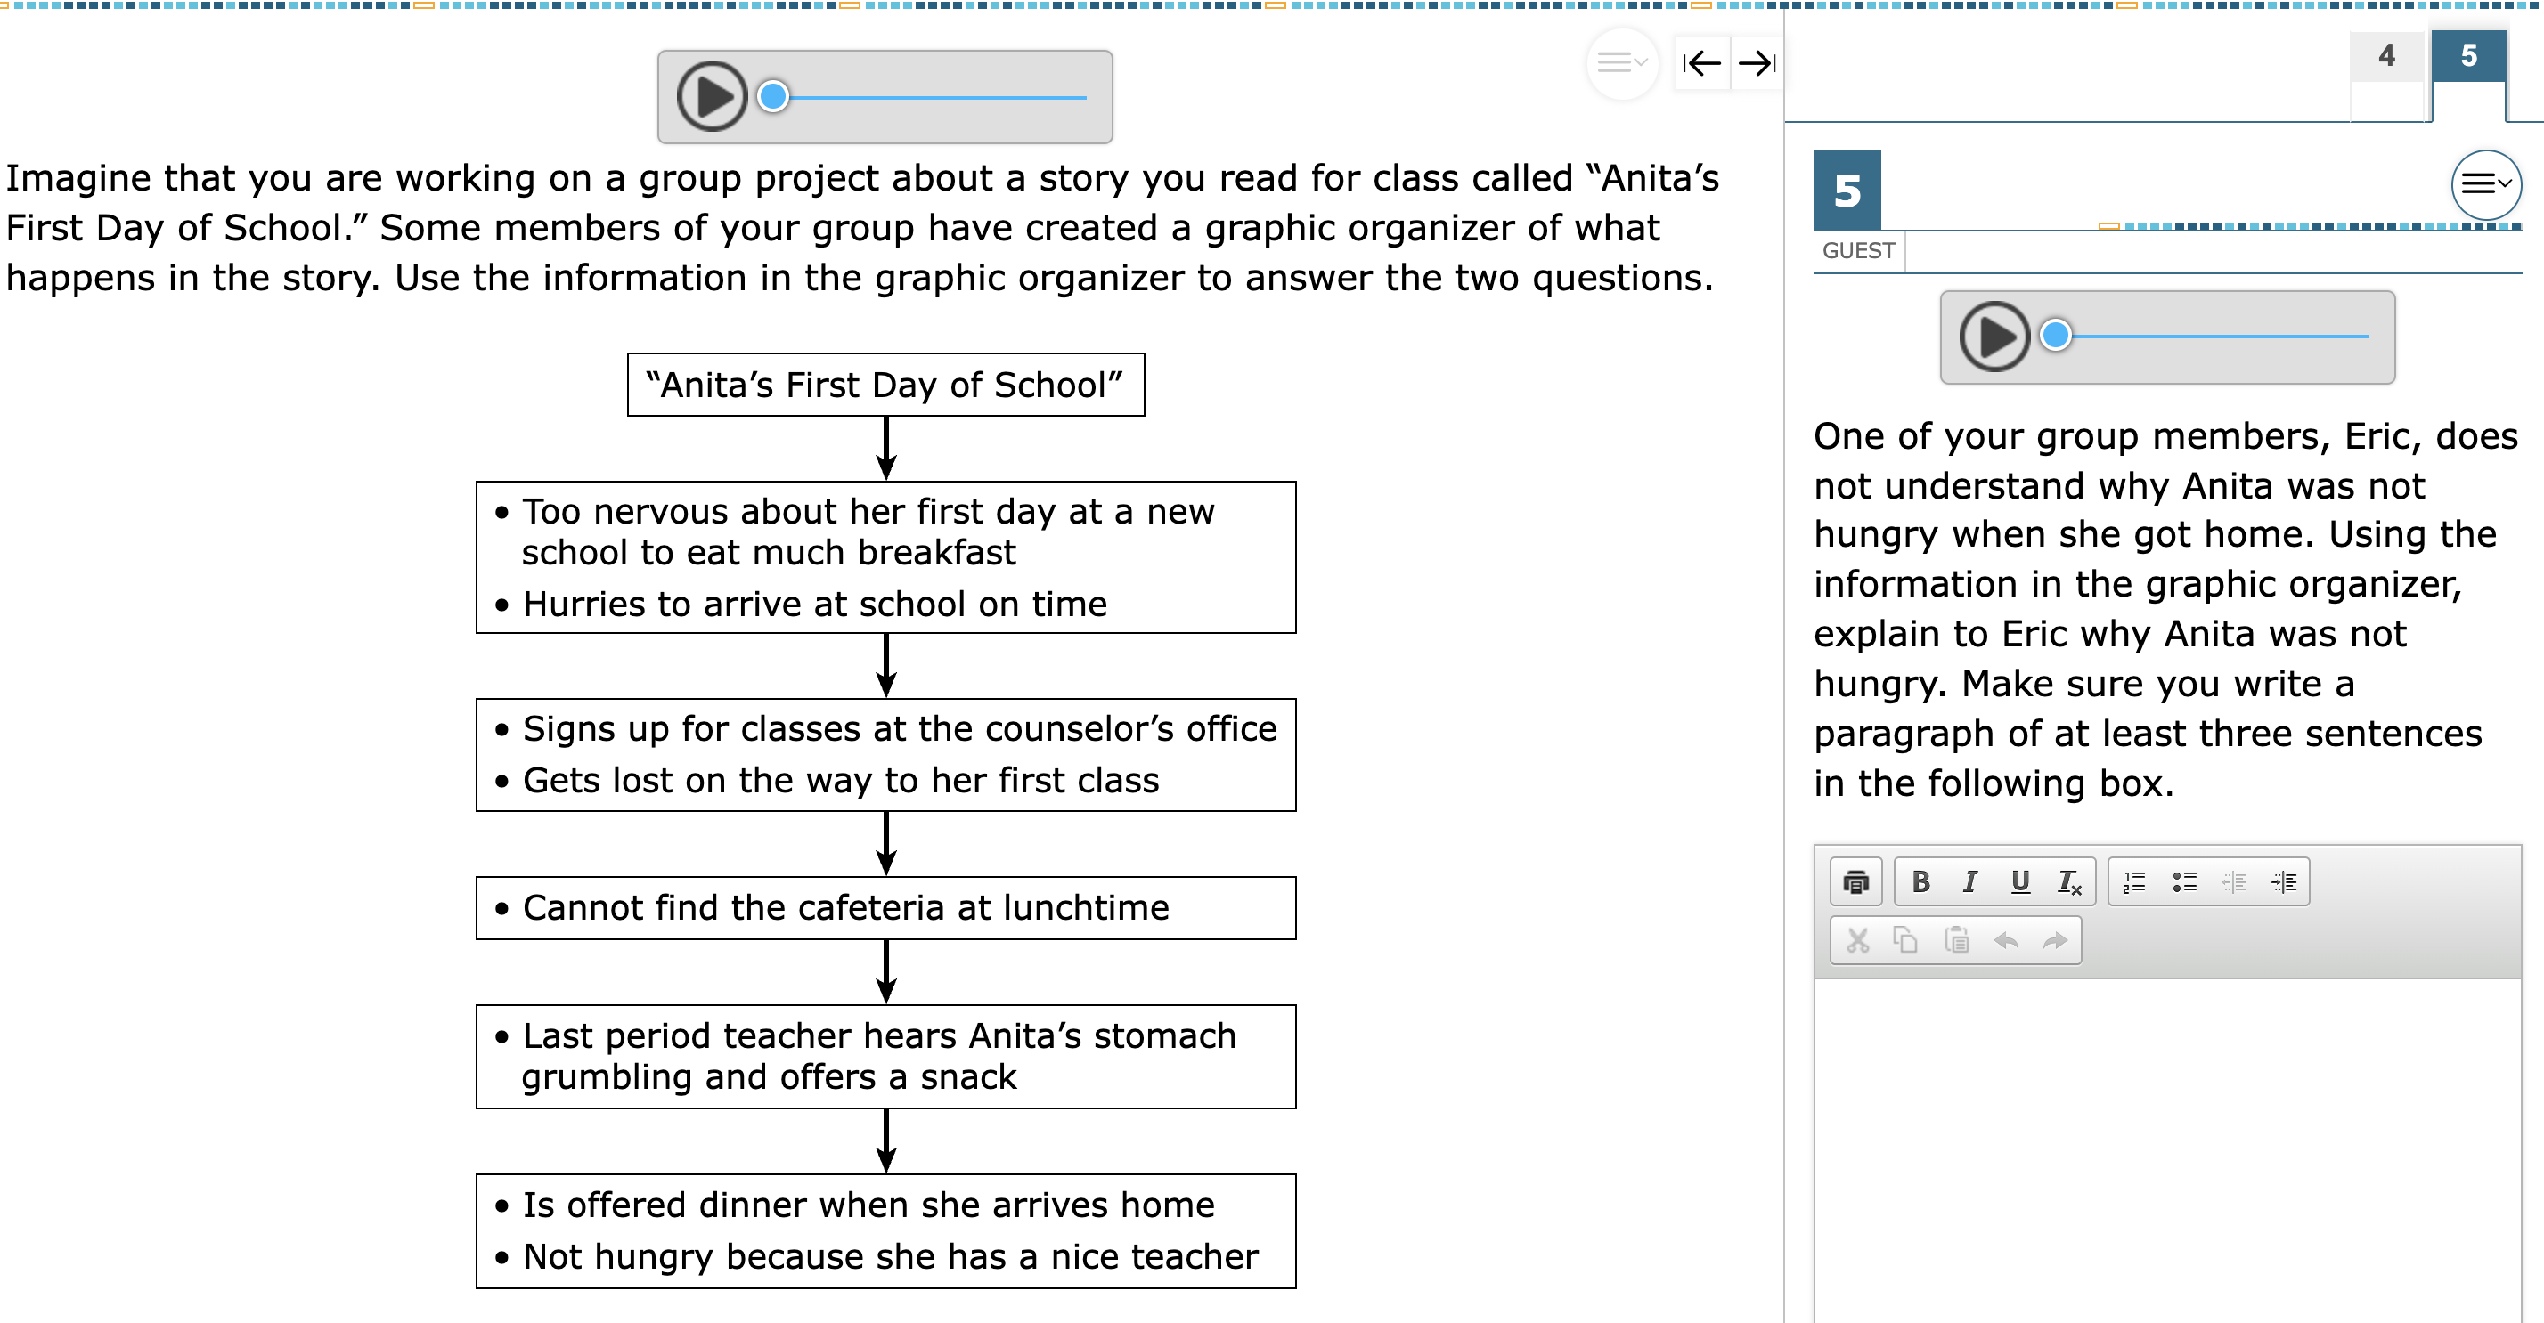Play the passage audio at top
The height and width of the screenshot is (1323, 2544).
711,96
